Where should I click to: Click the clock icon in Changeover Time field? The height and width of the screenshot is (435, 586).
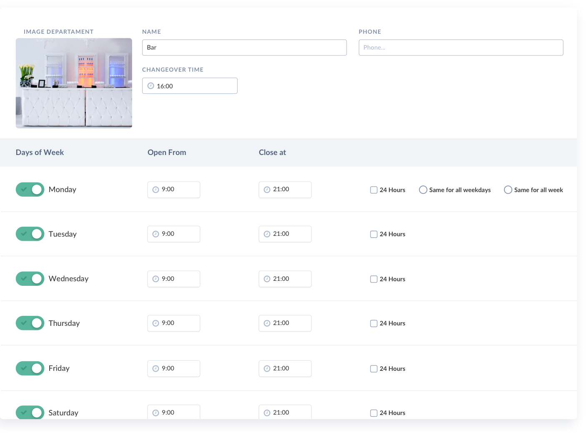151,86
